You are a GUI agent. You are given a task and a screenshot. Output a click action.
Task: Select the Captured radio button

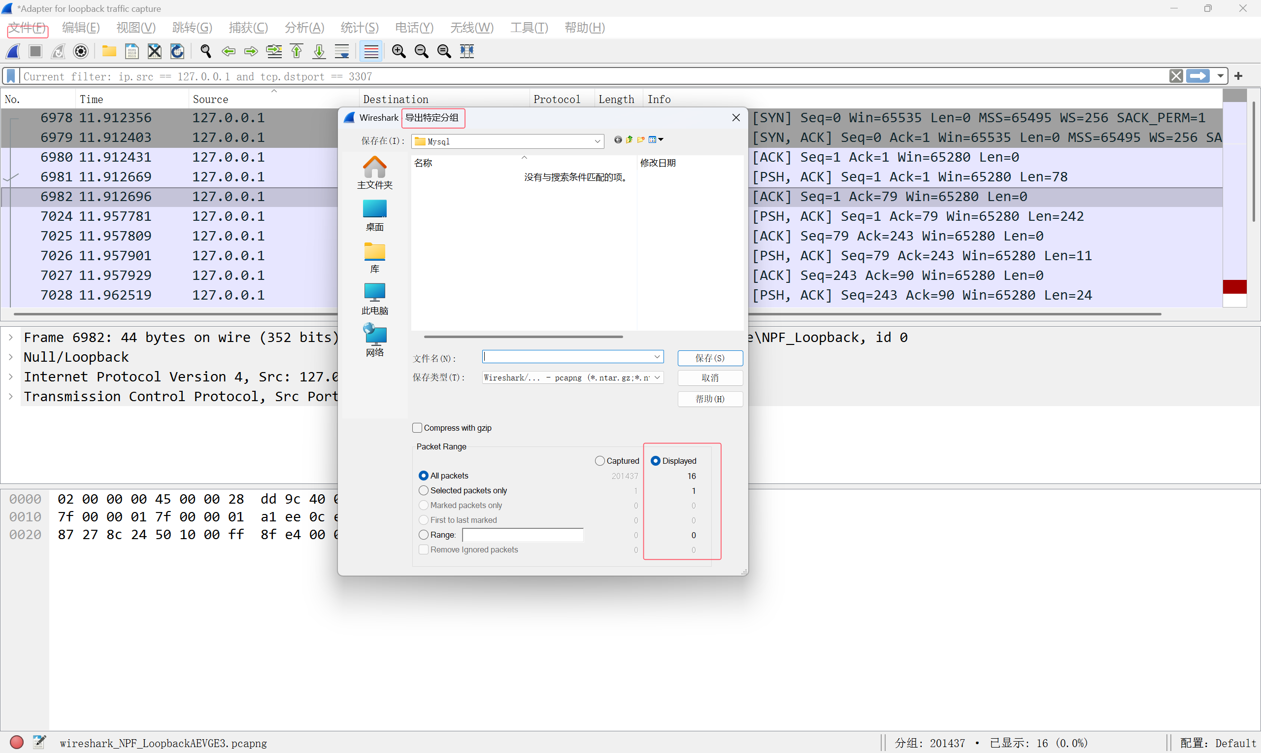pyautogui.click(x=600, y=461)
